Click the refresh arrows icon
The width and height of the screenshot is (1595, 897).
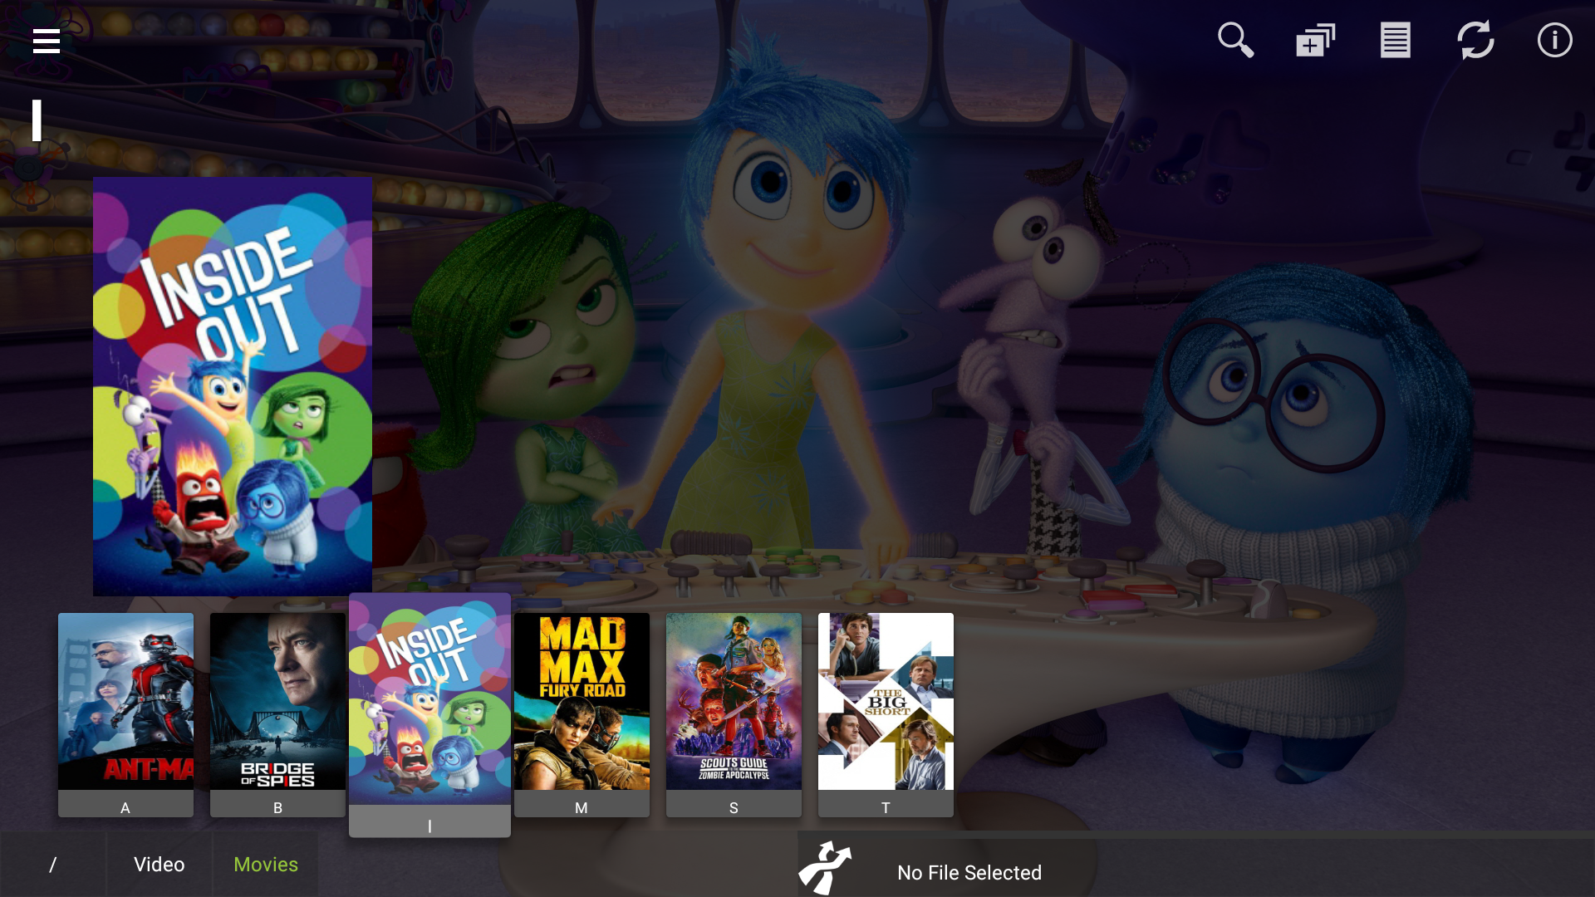(1475, 40)
